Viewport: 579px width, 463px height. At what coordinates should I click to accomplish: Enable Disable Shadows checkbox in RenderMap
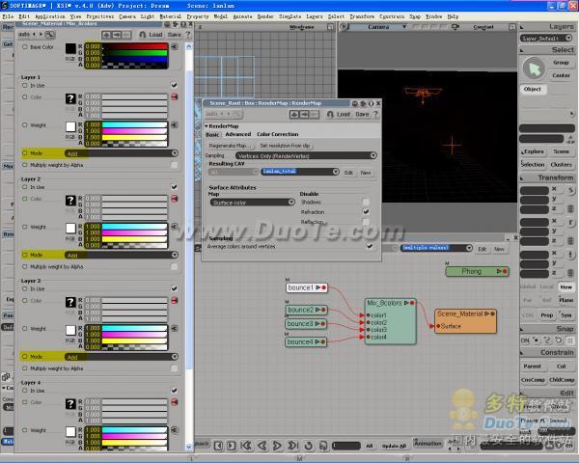(x=366, y=202)
